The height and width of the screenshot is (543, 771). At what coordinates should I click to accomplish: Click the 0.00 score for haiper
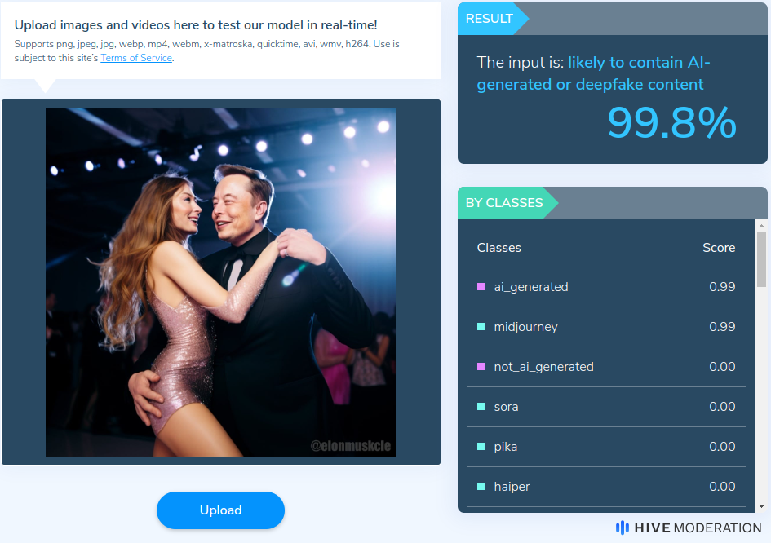point(722,487)
